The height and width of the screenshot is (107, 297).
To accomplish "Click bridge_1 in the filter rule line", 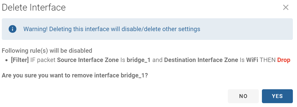I will click(139, 60).
